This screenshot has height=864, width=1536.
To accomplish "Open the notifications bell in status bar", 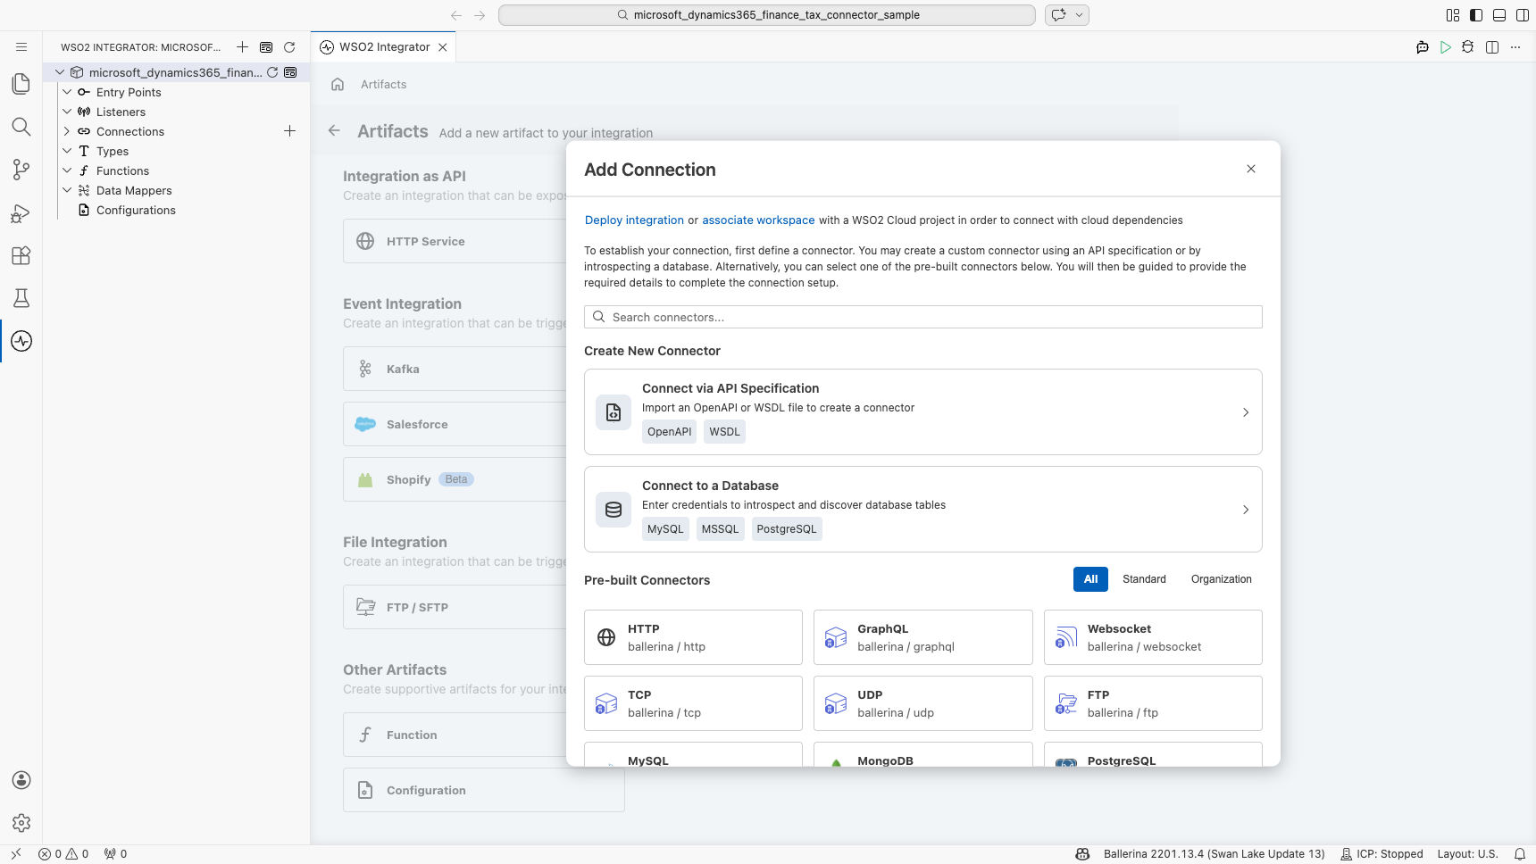I will tap(1520, 854).
